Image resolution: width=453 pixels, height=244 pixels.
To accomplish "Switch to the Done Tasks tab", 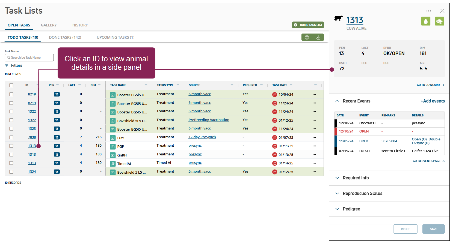I will pos(65,37).
